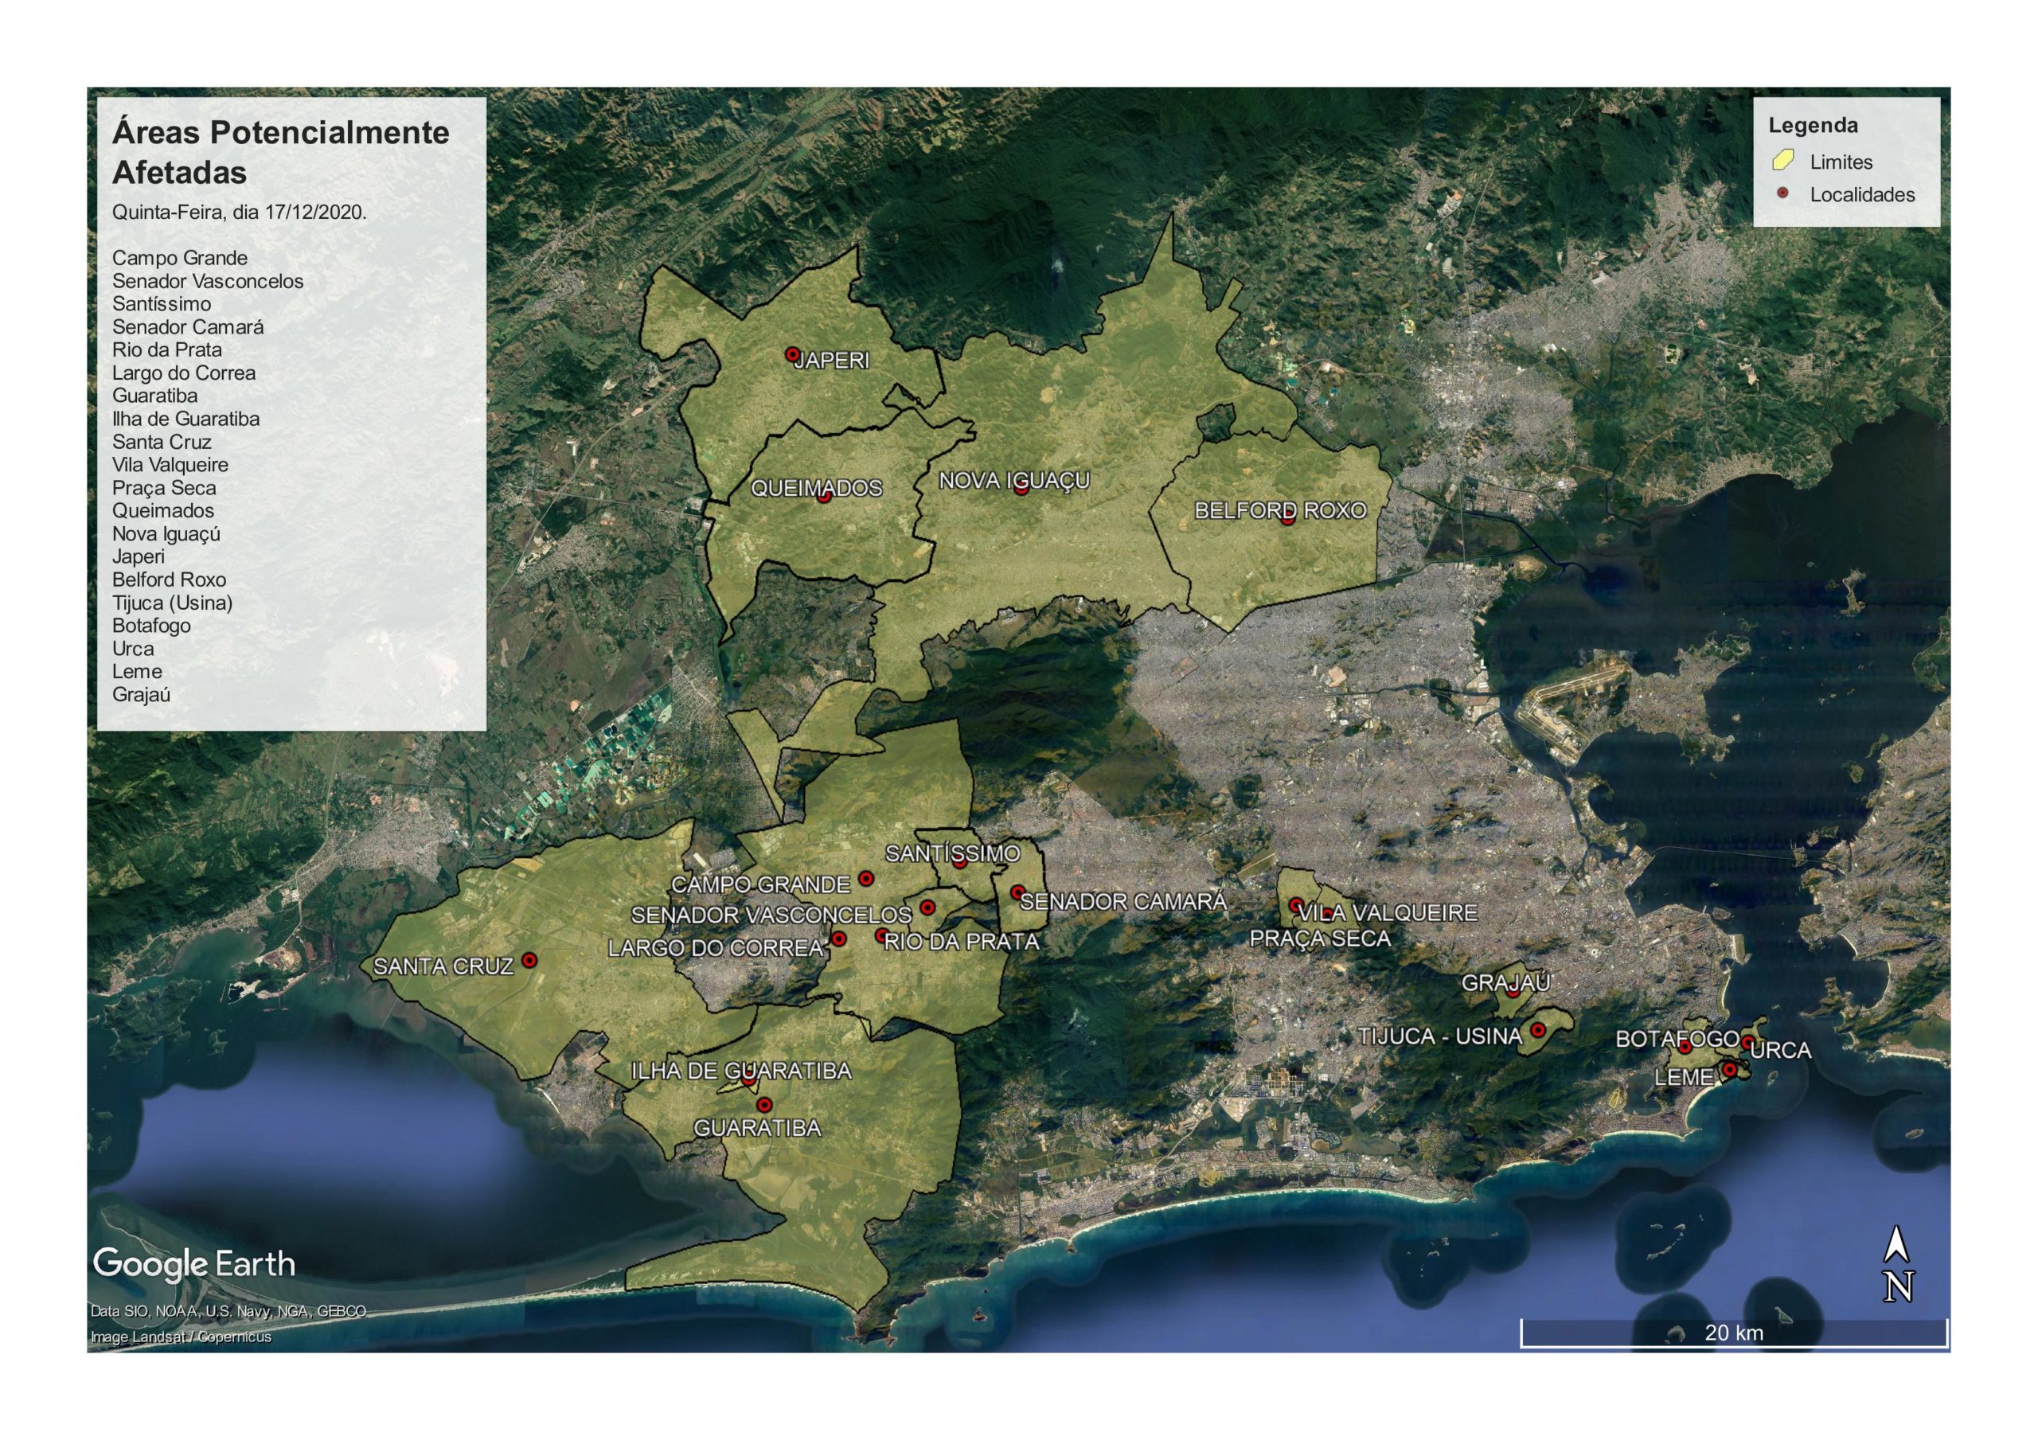Screen dimensions: 2038x1440
Task: Click the Belford Roxo red marker
Action: point(1288,518)
